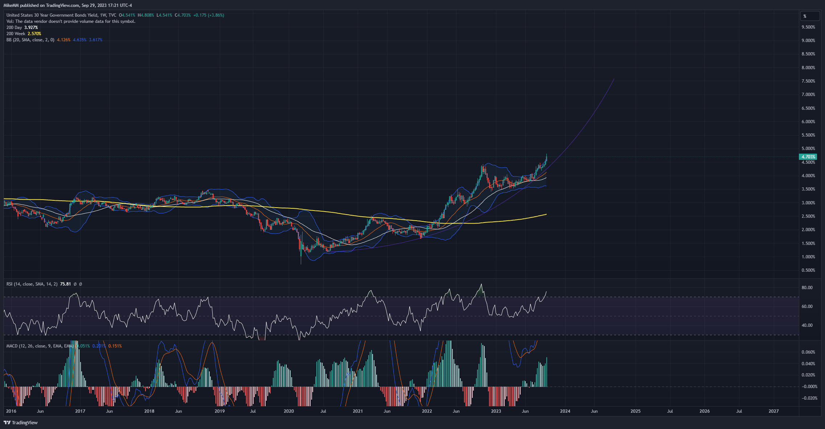Select the current price tag 4.703%
Screen dimensions: 825x429
point(808,157)
